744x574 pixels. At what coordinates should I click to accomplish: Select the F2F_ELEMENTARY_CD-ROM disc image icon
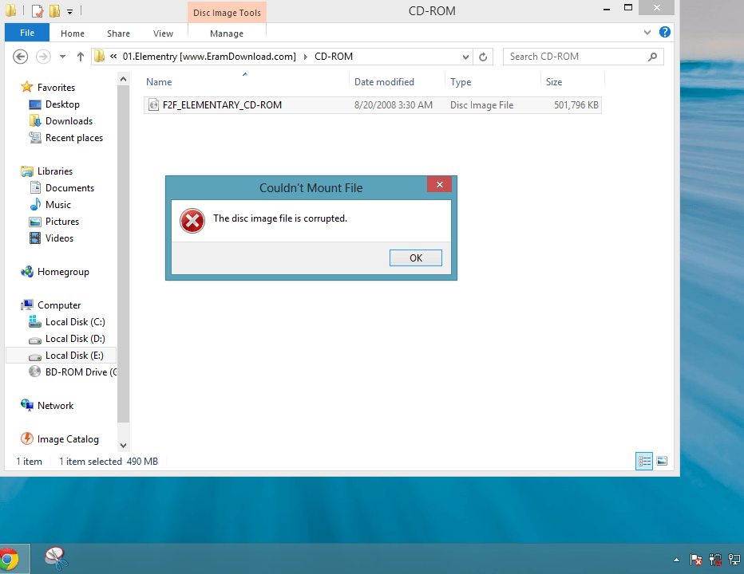[x=153, y=104]
